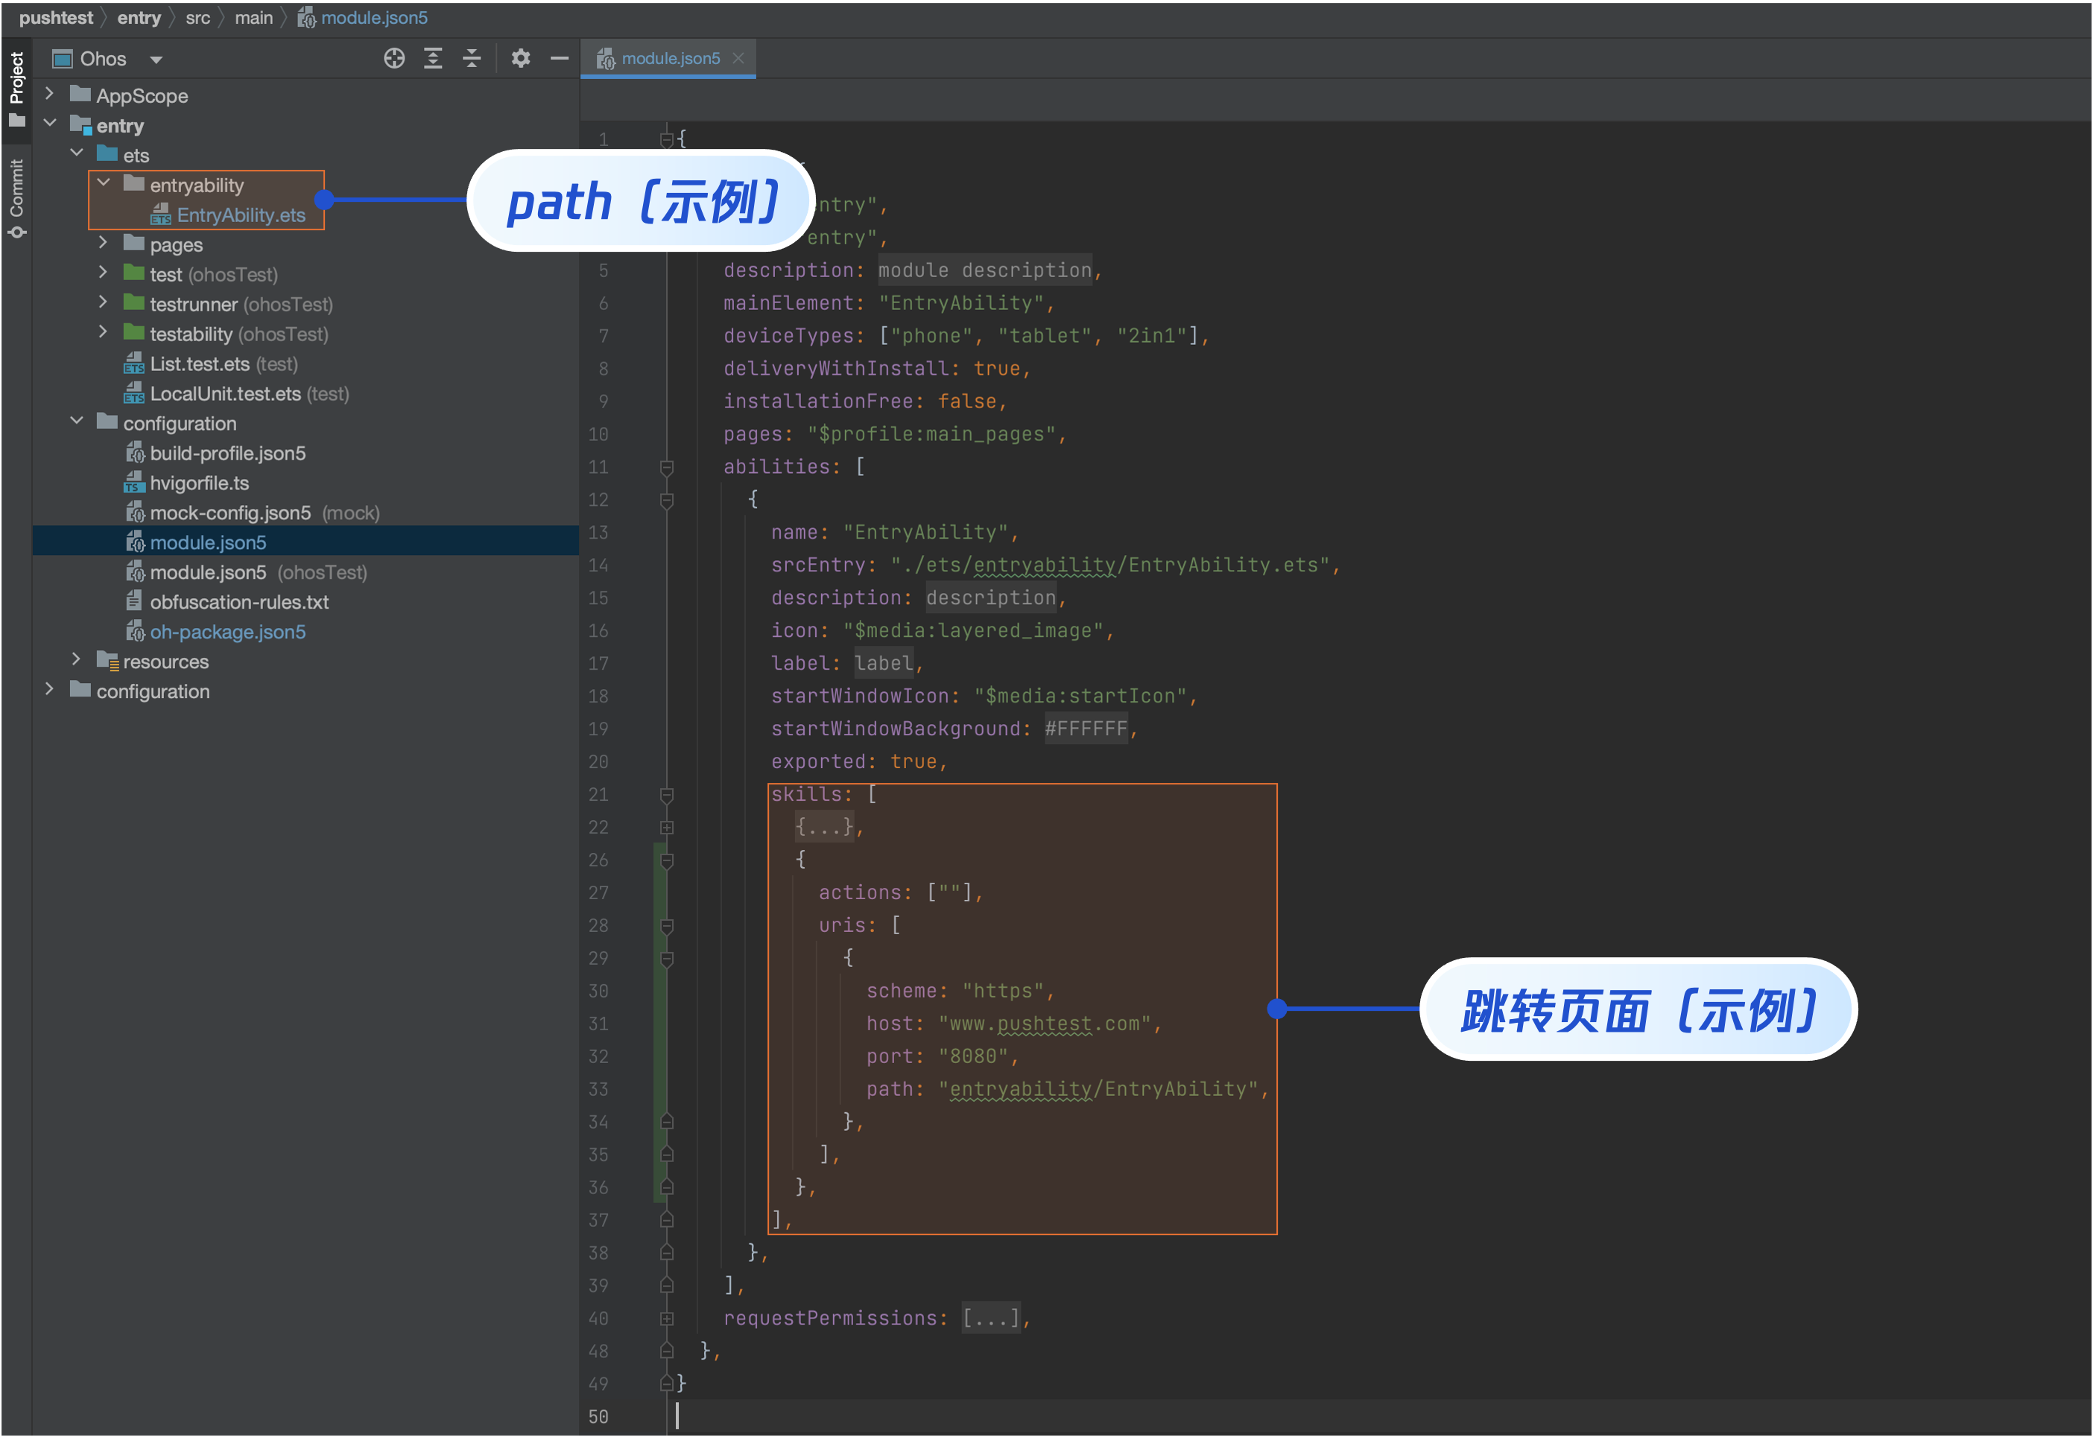Expand the testrunner (ohosTest) folder
Viewport: 2093px width, 1437px height.
pyautogui.click(x=104, y=302)
